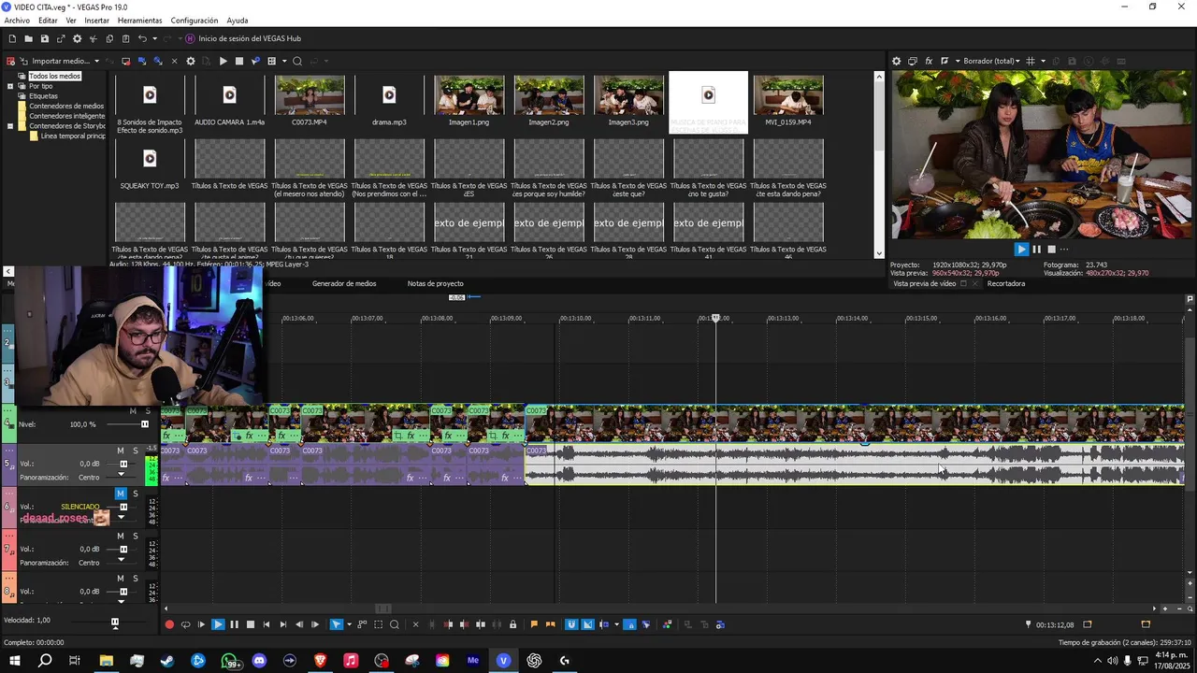Adjust the Velocidad rate slider
This screenshot has width=1197, height=673.
pos(115,622)
